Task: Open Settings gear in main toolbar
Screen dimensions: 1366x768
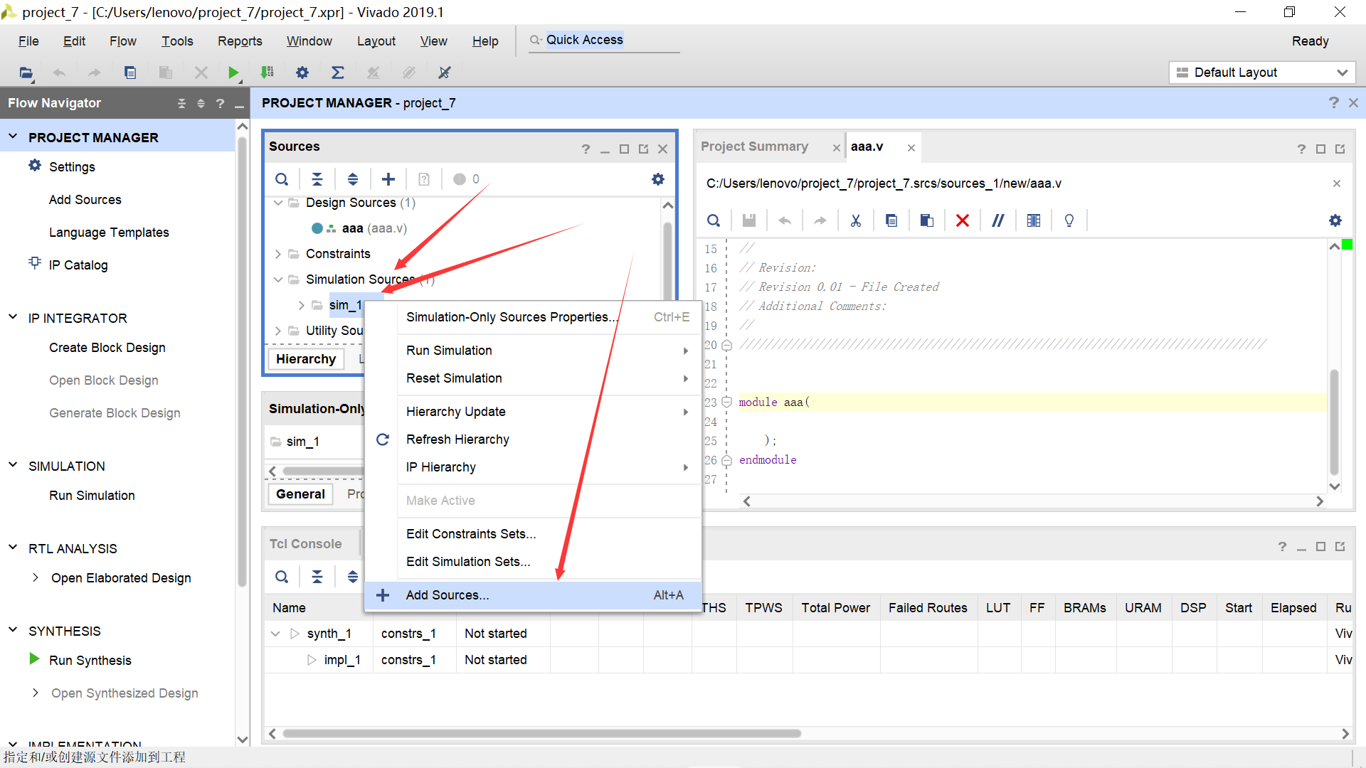Action: coord(302,73)
